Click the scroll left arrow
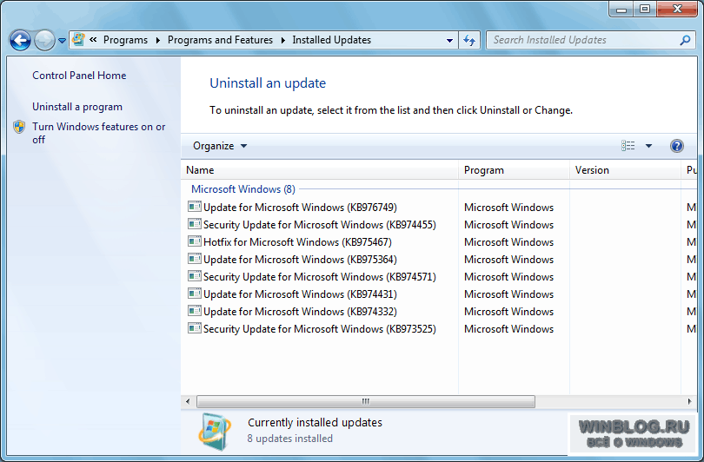 188,401
